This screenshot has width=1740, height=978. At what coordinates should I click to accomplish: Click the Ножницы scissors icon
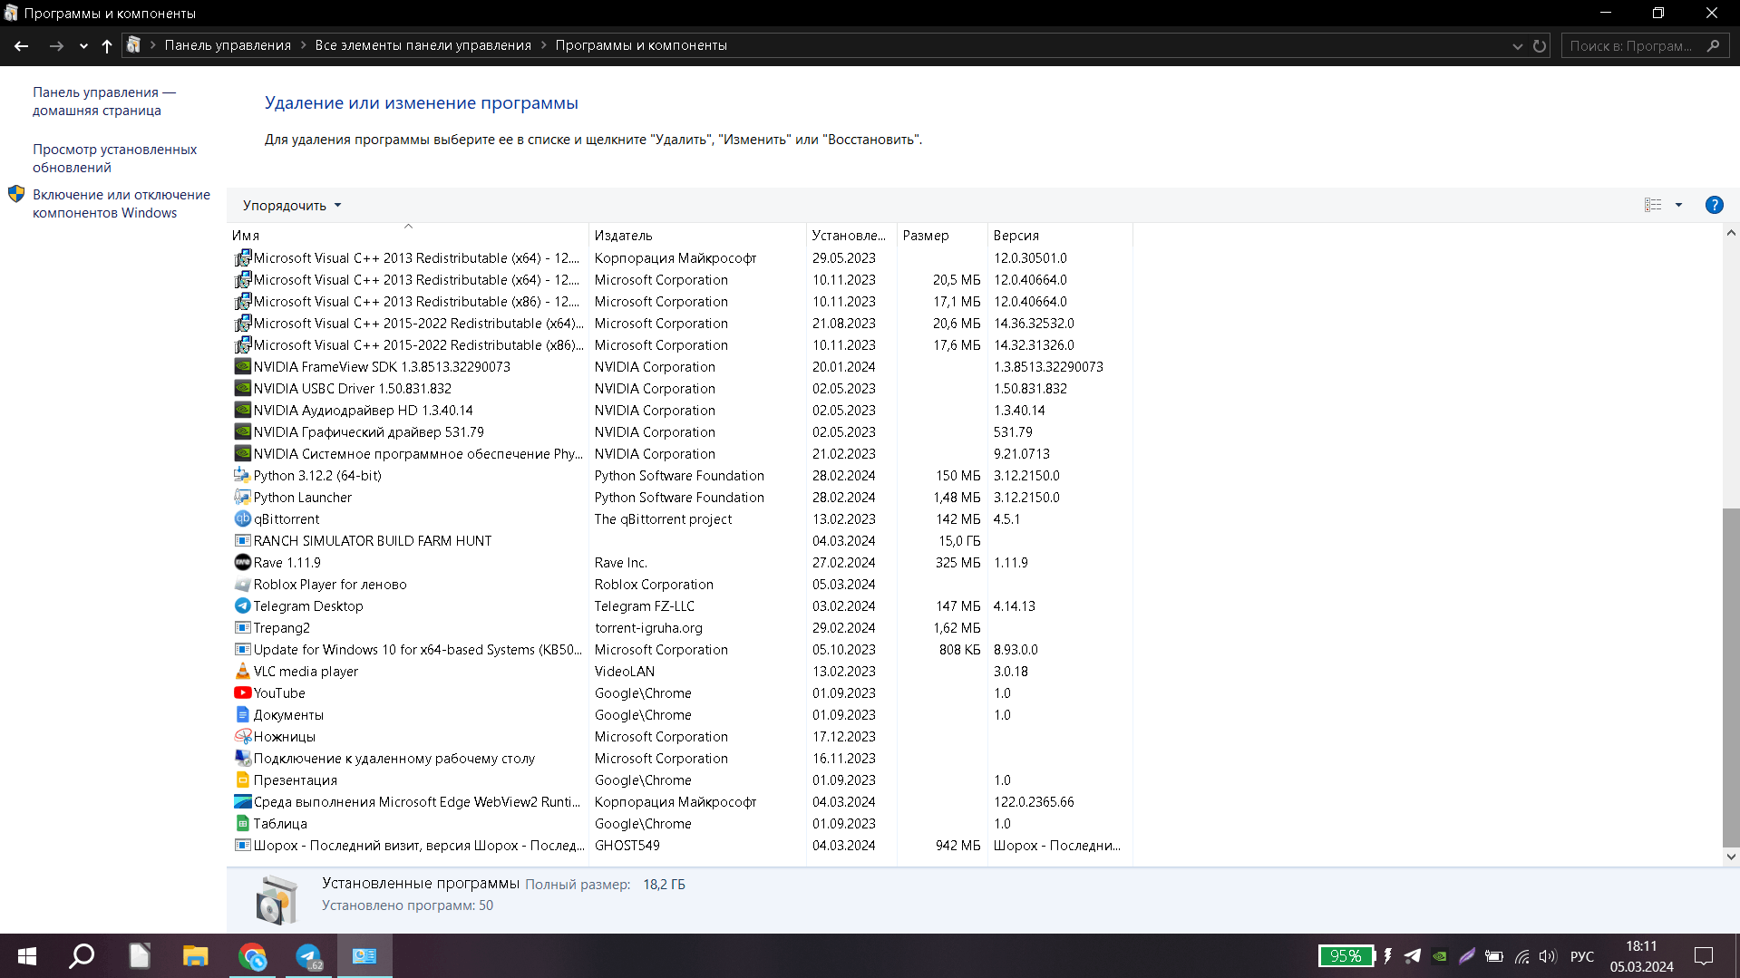click(x=242, y=737)
